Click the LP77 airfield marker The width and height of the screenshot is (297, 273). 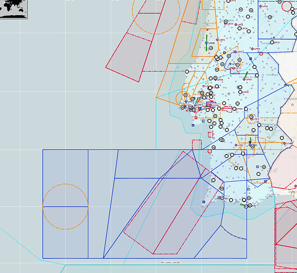[x=234, y=68]
